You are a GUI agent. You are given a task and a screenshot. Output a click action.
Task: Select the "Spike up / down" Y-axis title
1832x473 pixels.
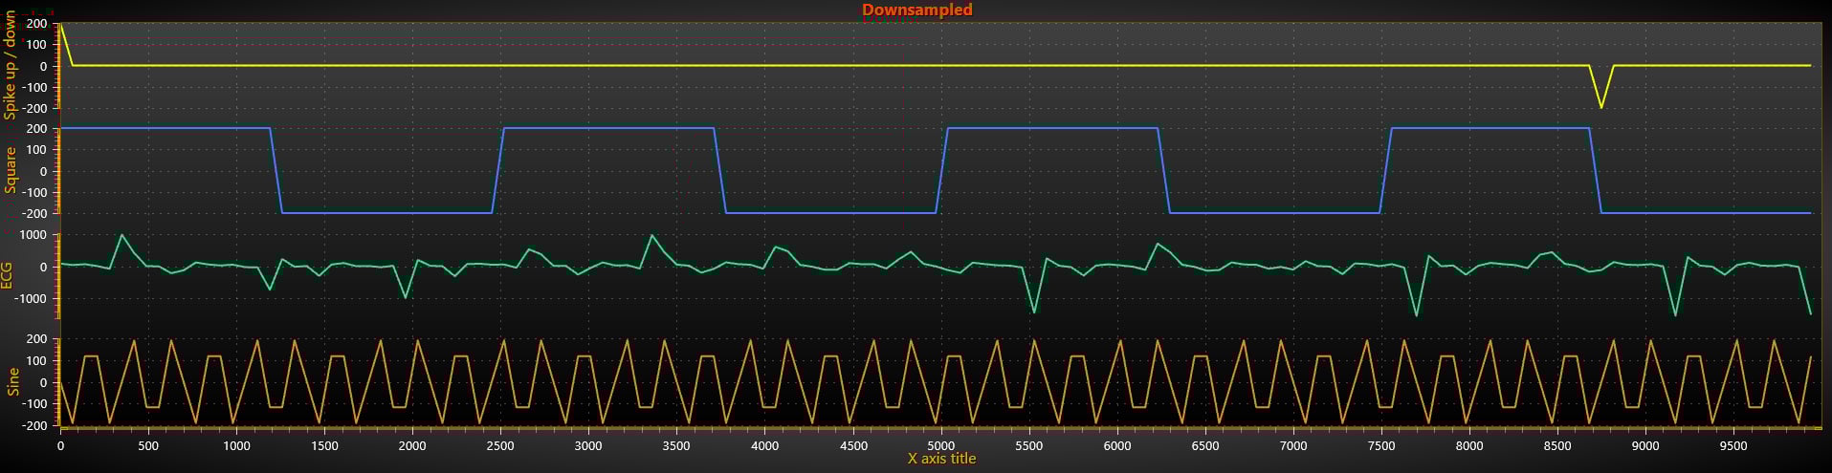11,66
